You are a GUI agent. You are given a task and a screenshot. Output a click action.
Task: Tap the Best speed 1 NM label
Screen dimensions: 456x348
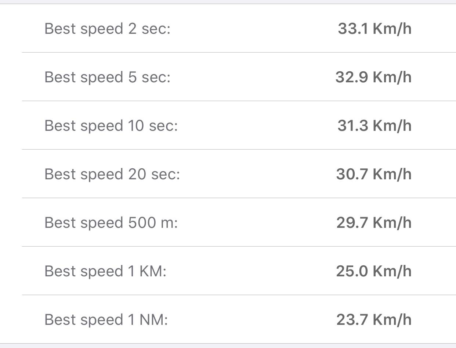[x=106, y=320]
